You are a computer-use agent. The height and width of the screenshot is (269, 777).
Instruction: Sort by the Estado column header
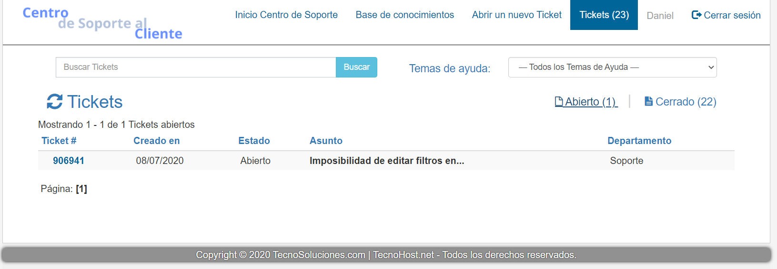254,141
